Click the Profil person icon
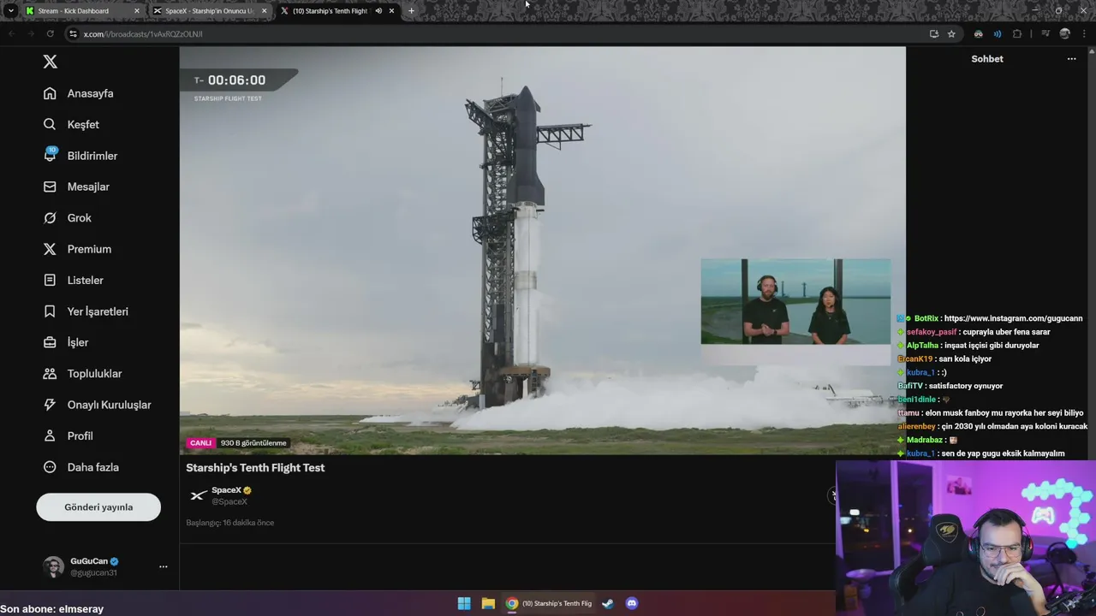Image resolution: width=1096 pixels, height=616 pixels. click(x=50, y=435)
